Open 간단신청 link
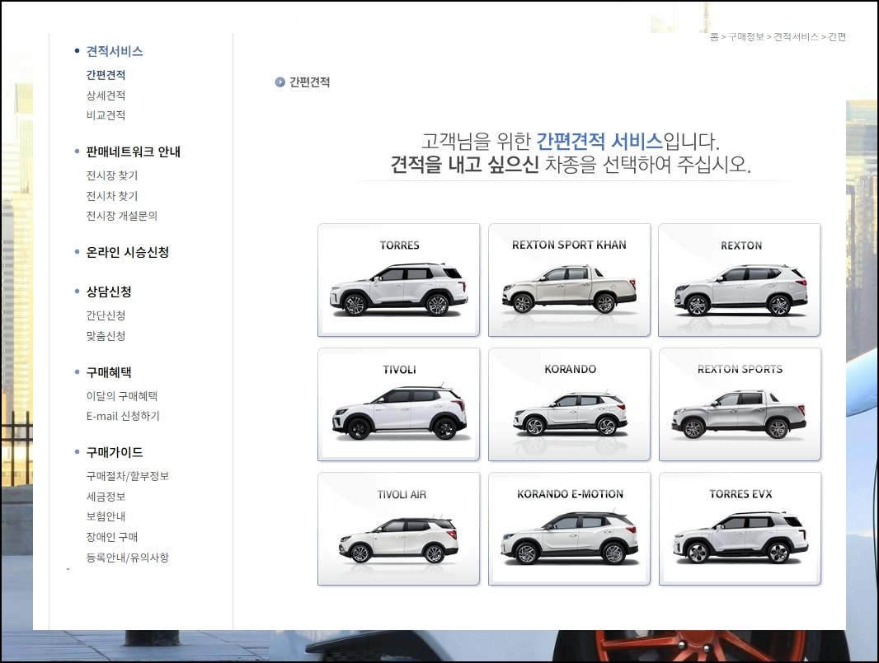This screenshot has height=663, width=879. pos(106,315)
